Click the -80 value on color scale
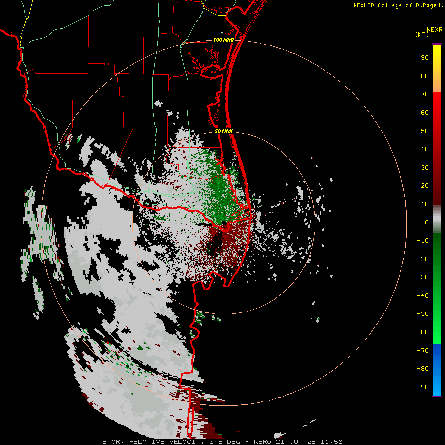Image resolution: width=445 pixels, height=445 pixels. pyautogui.click(x=423, y=369)
